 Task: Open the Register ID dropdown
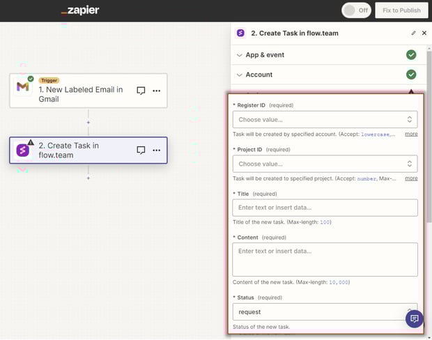click(x=325, y=119)
